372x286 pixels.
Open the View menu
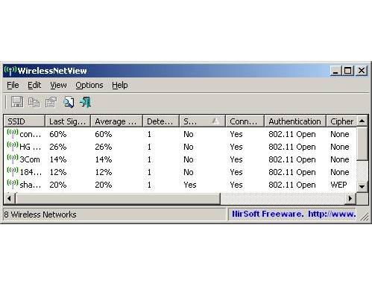pos(58,85)
